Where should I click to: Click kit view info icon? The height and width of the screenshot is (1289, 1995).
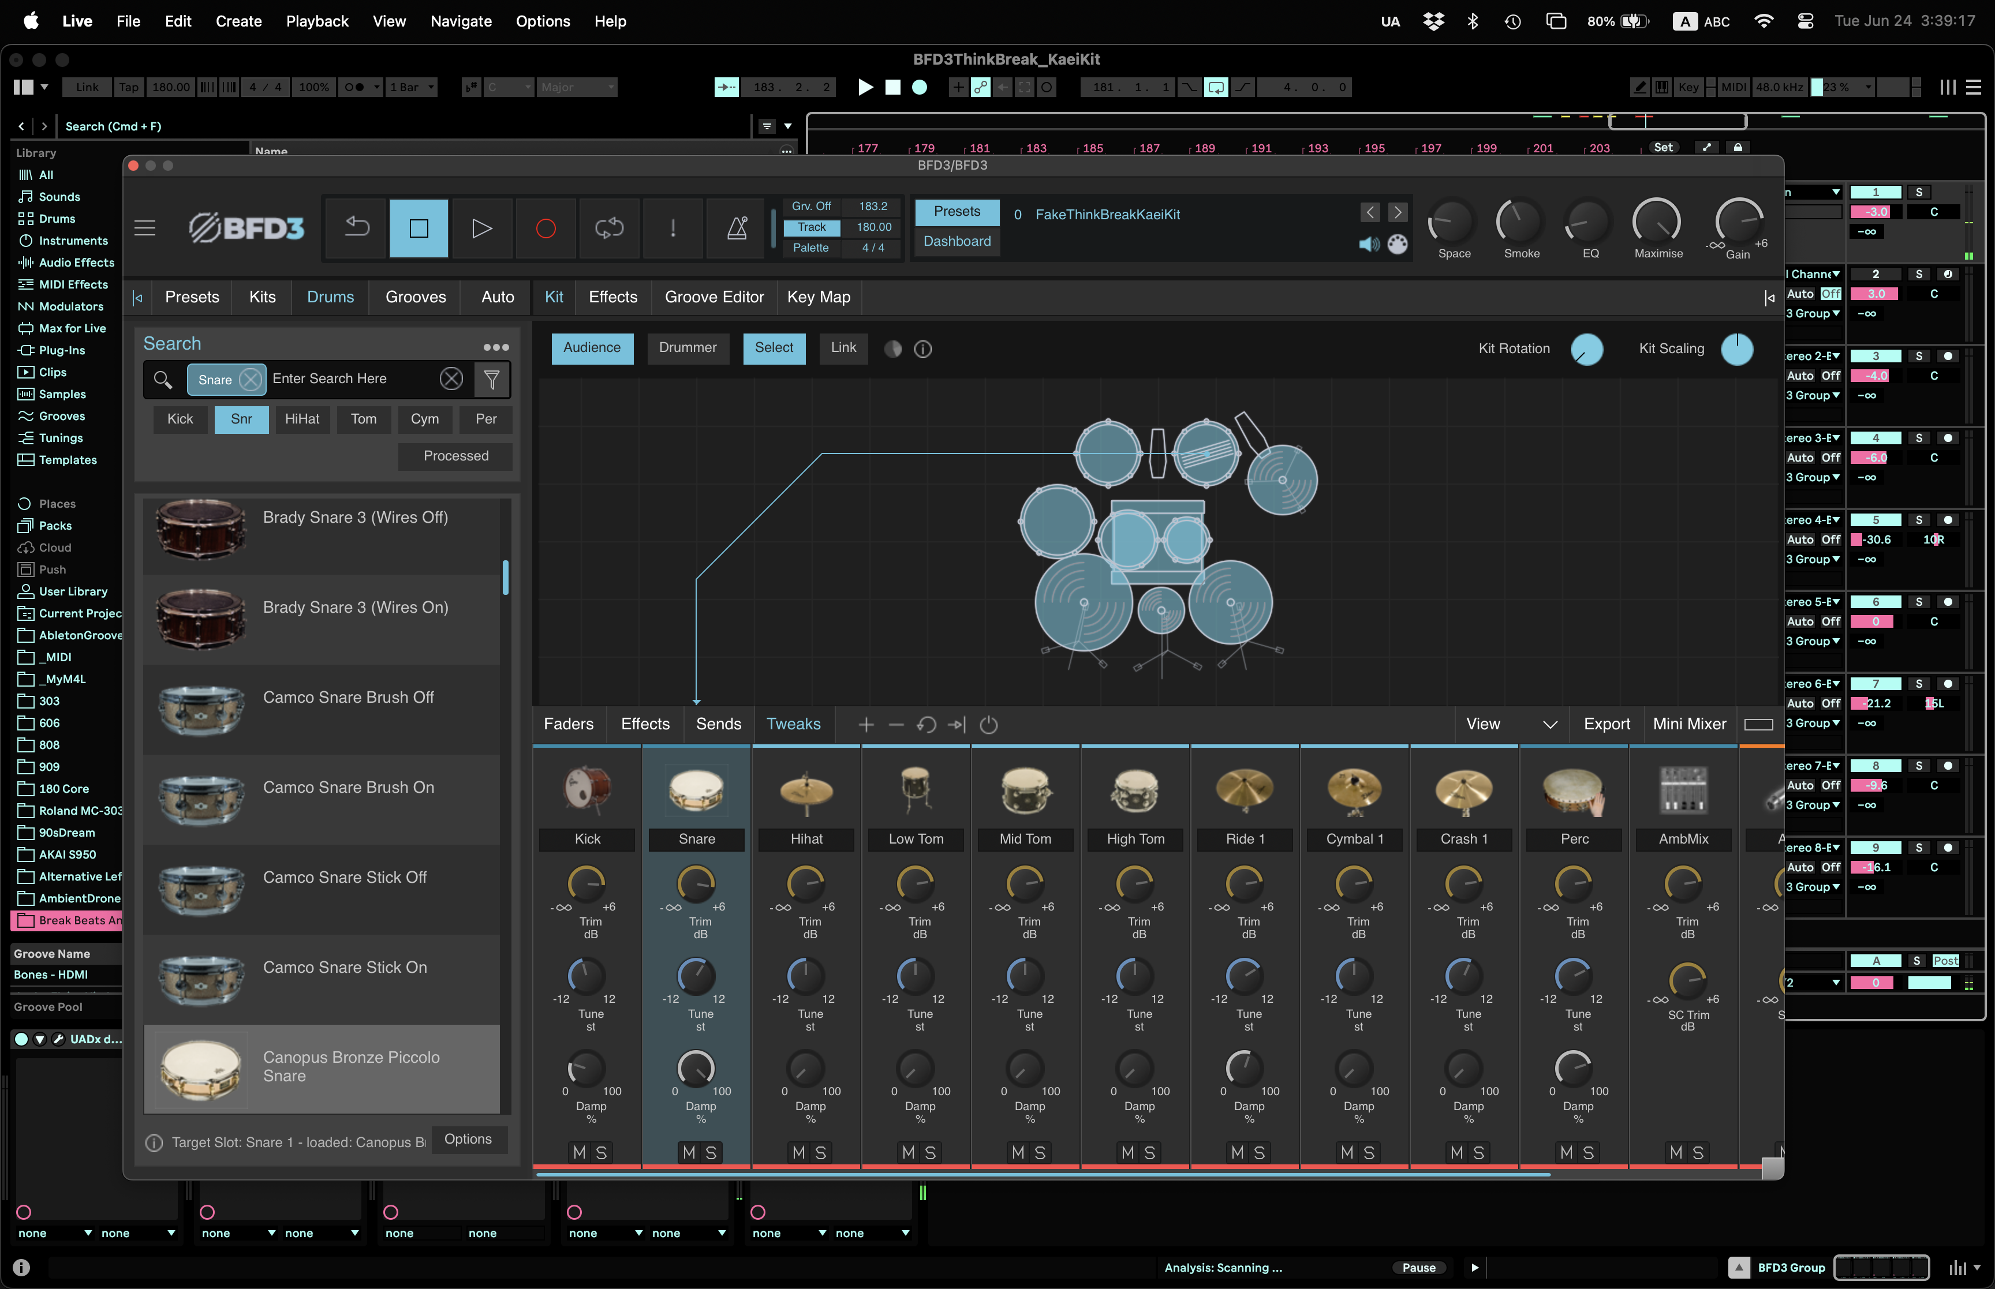tap(922, 349)
